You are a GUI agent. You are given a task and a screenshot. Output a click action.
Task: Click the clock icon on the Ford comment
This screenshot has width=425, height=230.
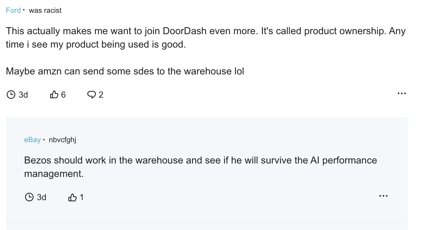pyautogui.click(x=11, y=95)
